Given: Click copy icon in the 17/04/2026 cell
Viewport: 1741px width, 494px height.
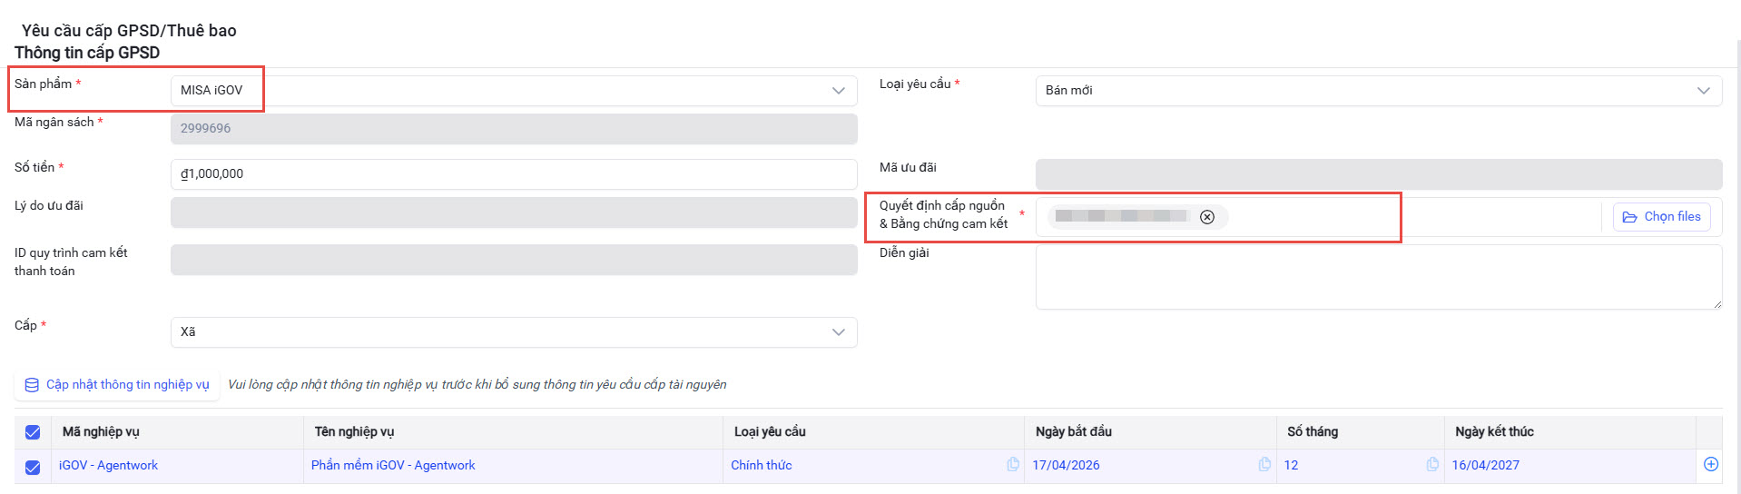Looking at the screenshot, I should tap(1264, 465).
